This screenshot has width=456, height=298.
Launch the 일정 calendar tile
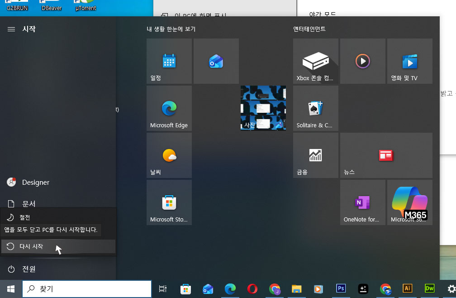click(169, 61)
